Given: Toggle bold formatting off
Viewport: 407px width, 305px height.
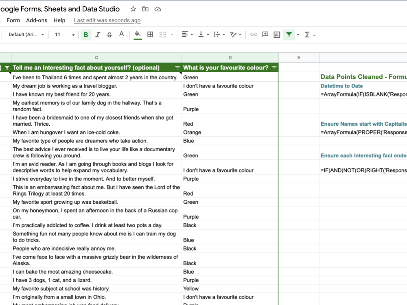Looking at the screenshot, I should coord(86,35).
